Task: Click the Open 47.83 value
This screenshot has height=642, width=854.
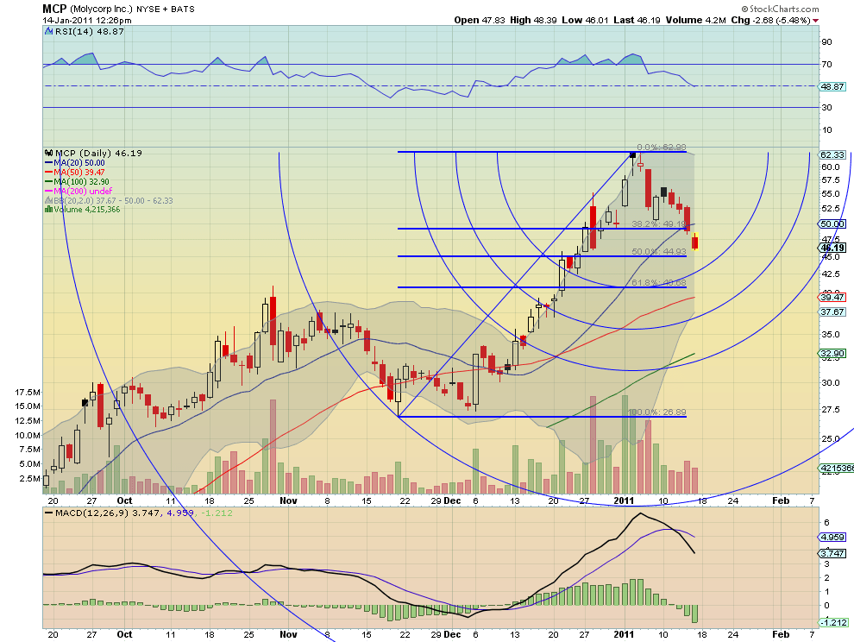Action: pyautogui.click(x=480, y=20)
